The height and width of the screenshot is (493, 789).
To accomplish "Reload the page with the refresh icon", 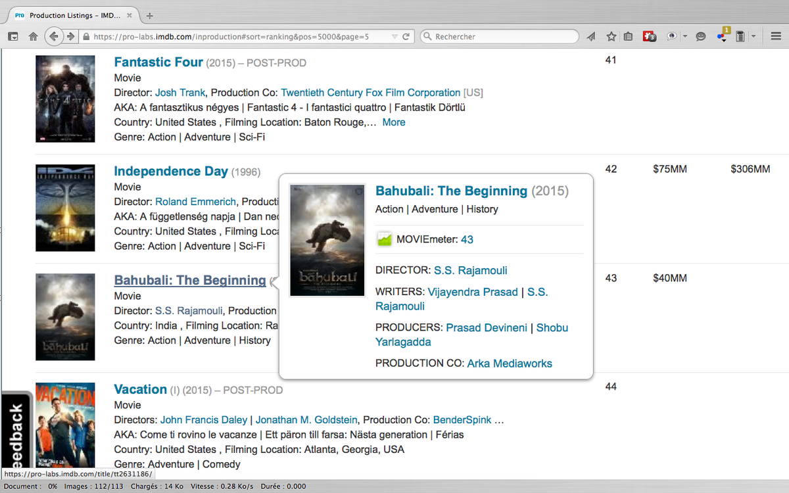I will click(406, 37).
